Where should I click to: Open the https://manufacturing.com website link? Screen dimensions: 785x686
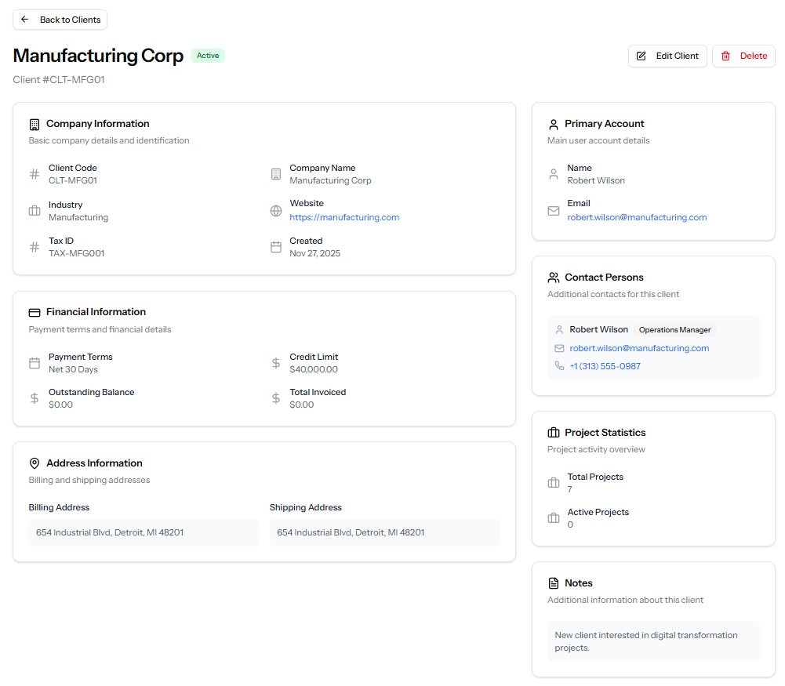pos(344,217)
